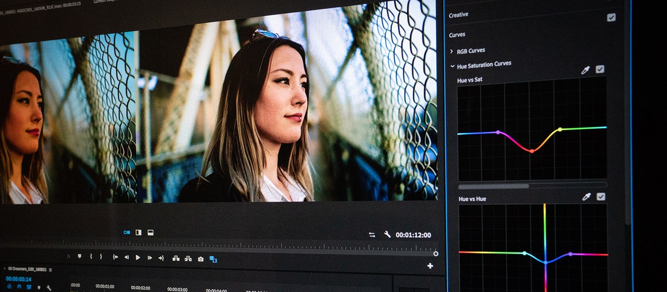Expand the RGB Curves section
The image size is (667, 292).
coord(452,51)
